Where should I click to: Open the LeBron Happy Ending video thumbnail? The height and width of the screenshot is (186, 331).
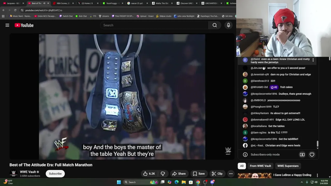(255, 176)
